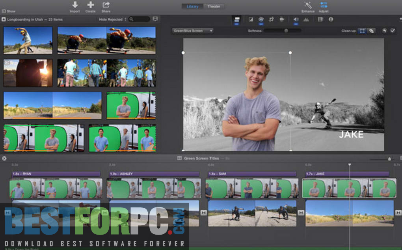The width and height of the screenshot is (402, 250).
Task: Select the green screen clip under JAKE title
Action: (x=349, y=188)
